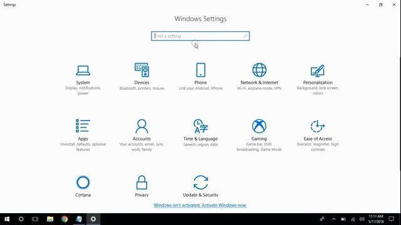Open the Cortana settings category
The width and height of the screenshot is (401, 225).
point(83,186)
